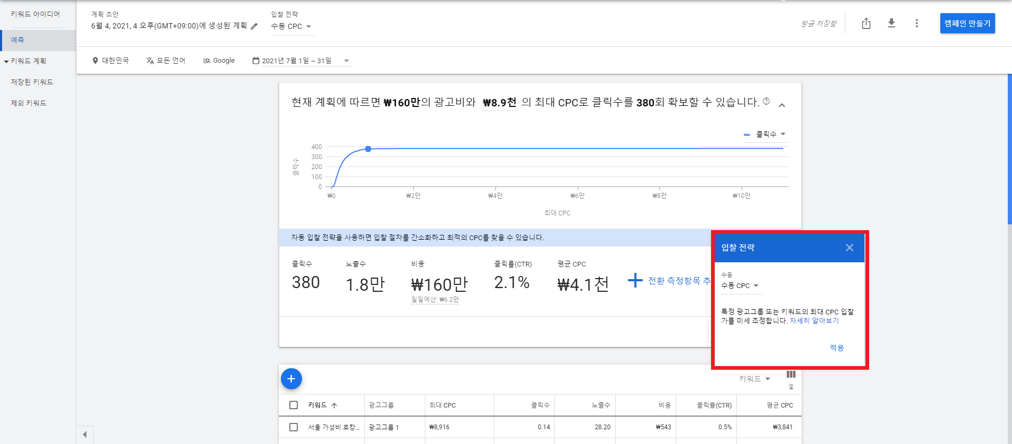Collapse the sidebar with left arrow

click(x=85, y=435)
